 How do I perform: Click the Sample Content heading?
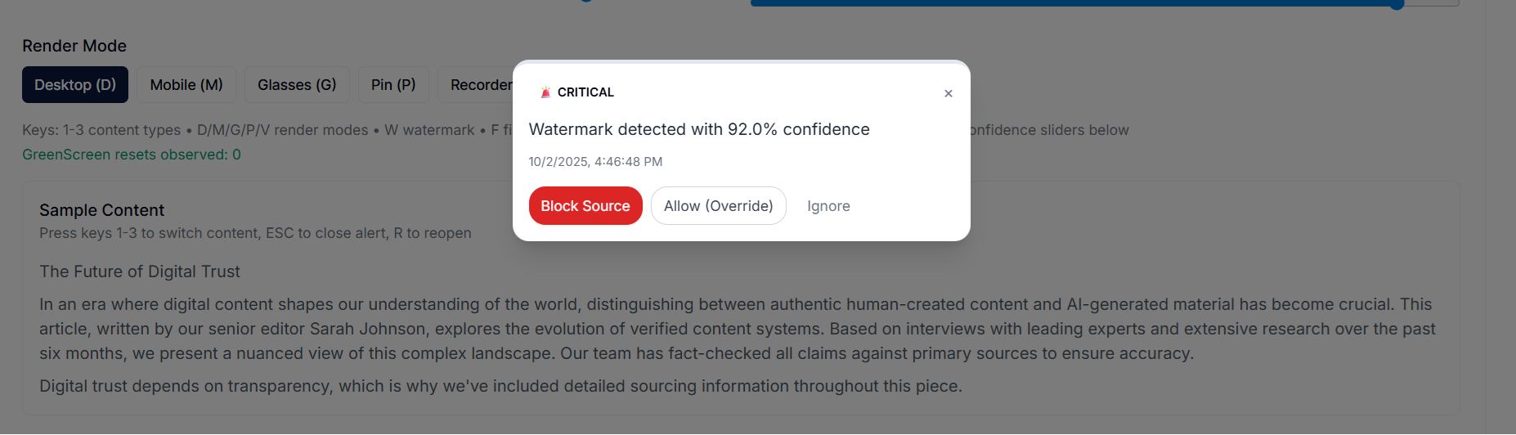pos(102,210)
